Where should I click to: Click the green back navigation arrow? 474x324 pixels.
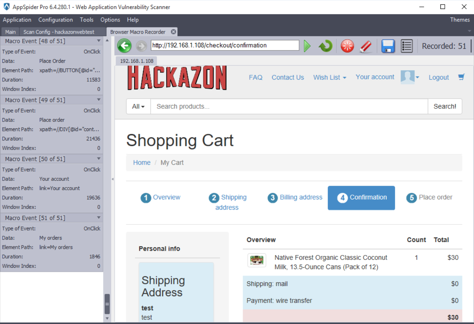124,46
